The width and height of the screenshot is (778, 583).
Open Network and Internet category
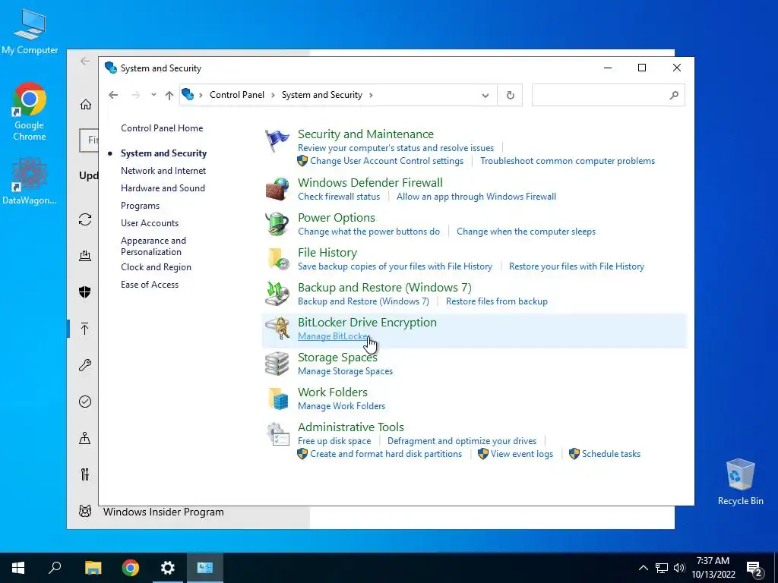[163, 171]
